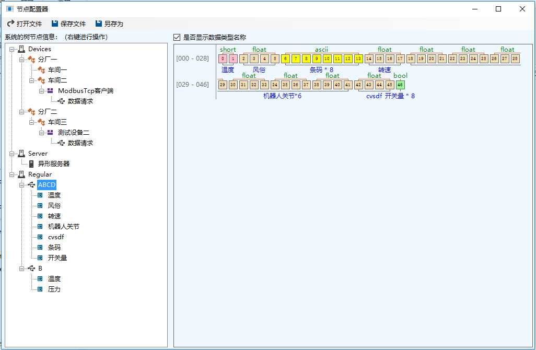This screenshot has height=350, width=536.
Task: Click the 异形服务器 server icon
Action: [31, 164]
